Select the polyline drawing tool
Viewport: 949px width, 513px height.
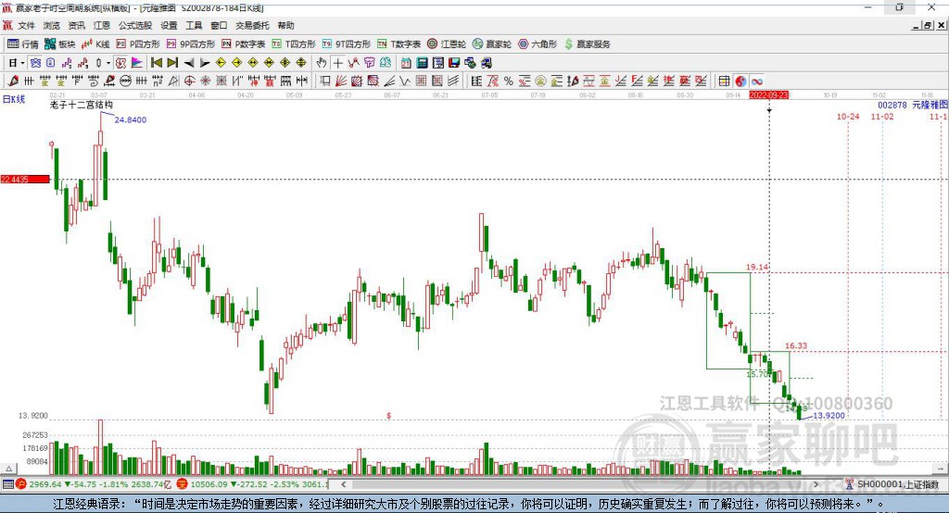[x=353, y=63]
